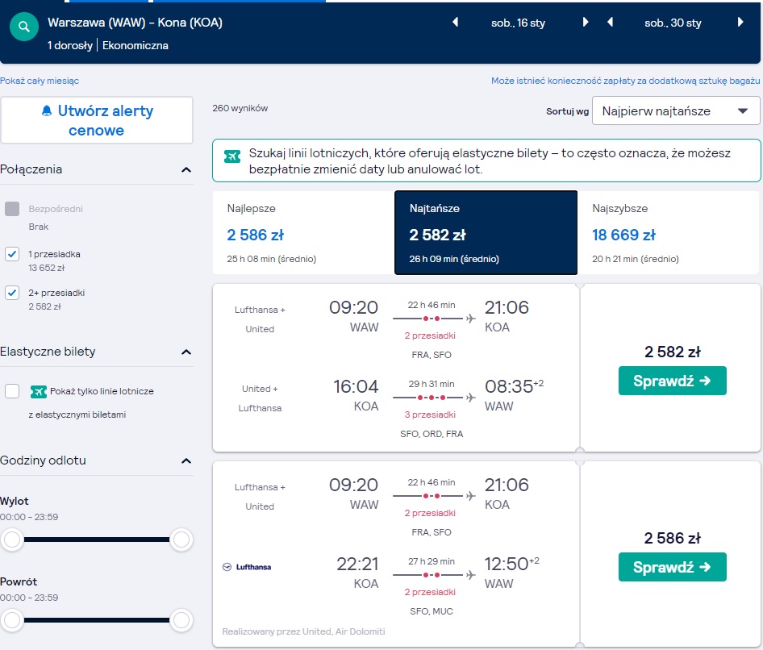Advance departure date past sob., 16 sty
Image resolution: width=763 pixels, height=650 pixels.
click(x=586, y=22)
